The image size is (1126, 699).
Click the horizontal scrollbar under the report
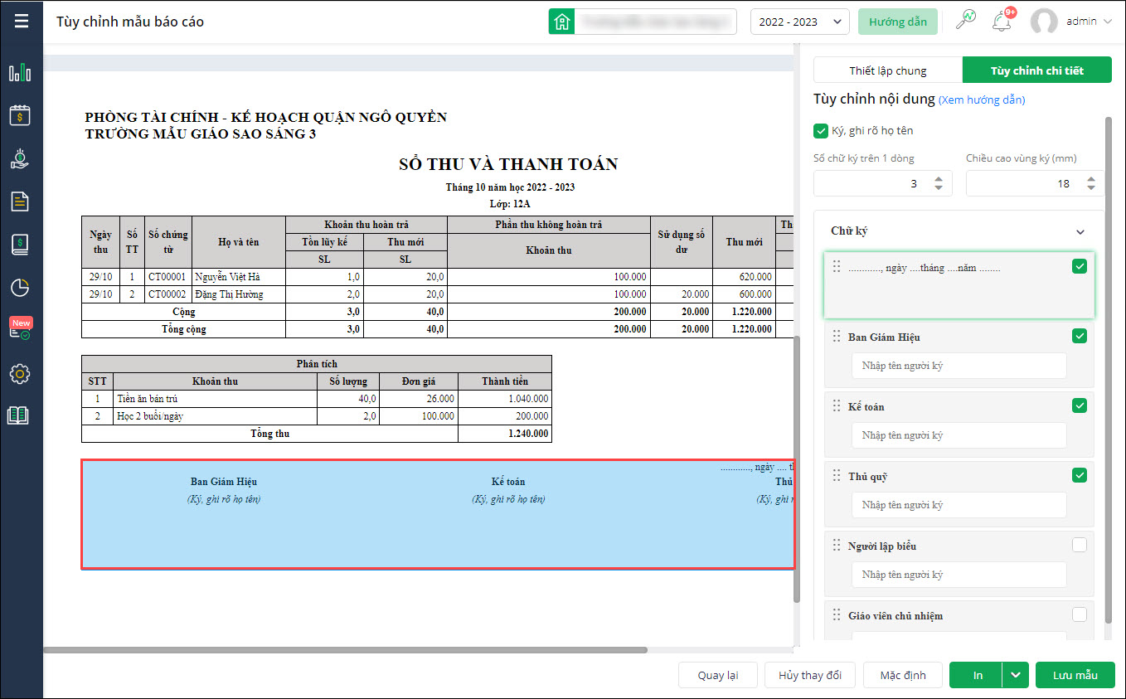click(344, 650)
